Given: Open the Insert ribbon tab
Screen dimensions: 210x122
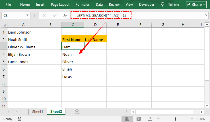Looking at the screenshot, I should tap(40, 5).
